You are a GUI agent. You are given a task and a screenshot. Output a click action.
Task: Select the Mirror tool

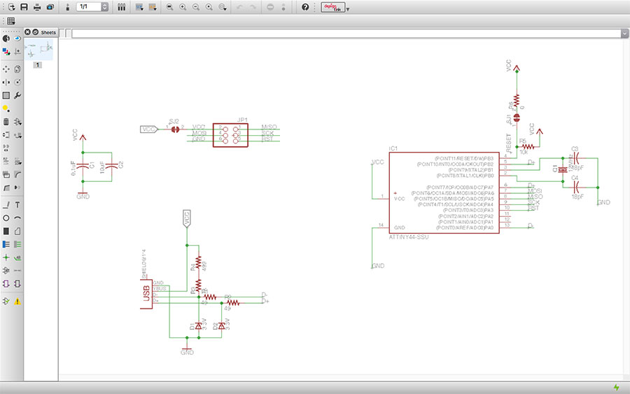pos(6,82)
